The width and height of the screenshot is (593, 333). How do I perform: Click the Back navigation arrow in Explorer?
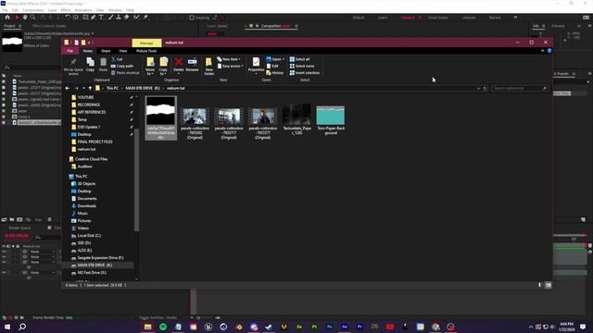click(x=68, y=88)
